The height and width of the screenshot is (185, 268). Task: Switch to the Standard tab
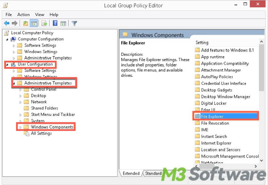(153, 173)
